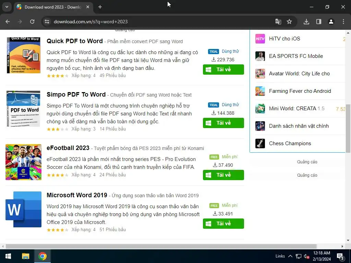Click the star rating of Quick PDF to Word
The image size is (351, 263).
tap(58, 76)
